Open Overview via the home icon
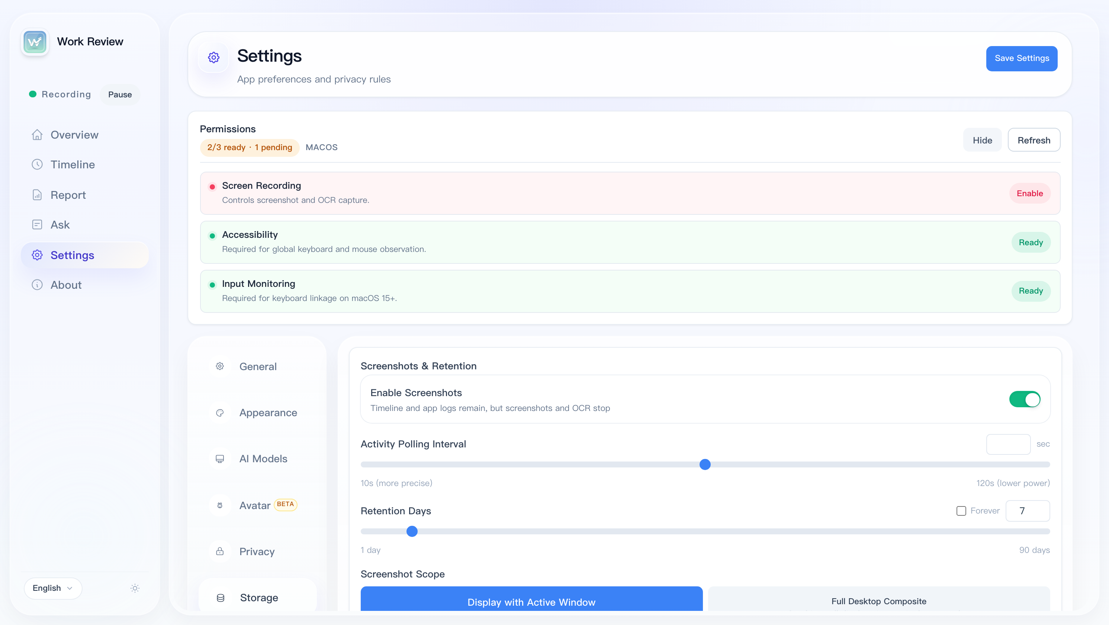Image resolution: width=1109 pixels, height=625 pixels. point(37,135)
